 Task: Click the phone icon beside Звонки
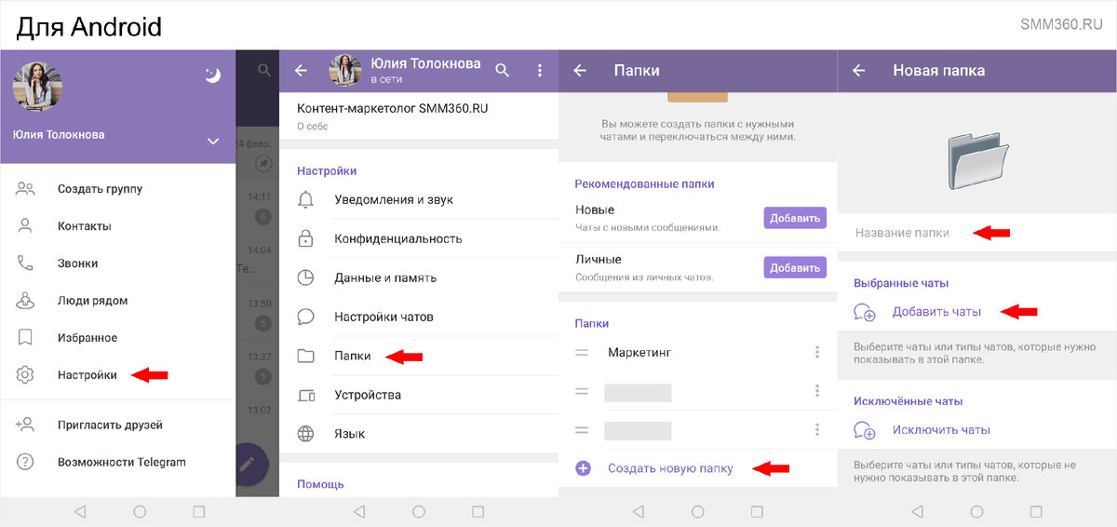[25, 263]
